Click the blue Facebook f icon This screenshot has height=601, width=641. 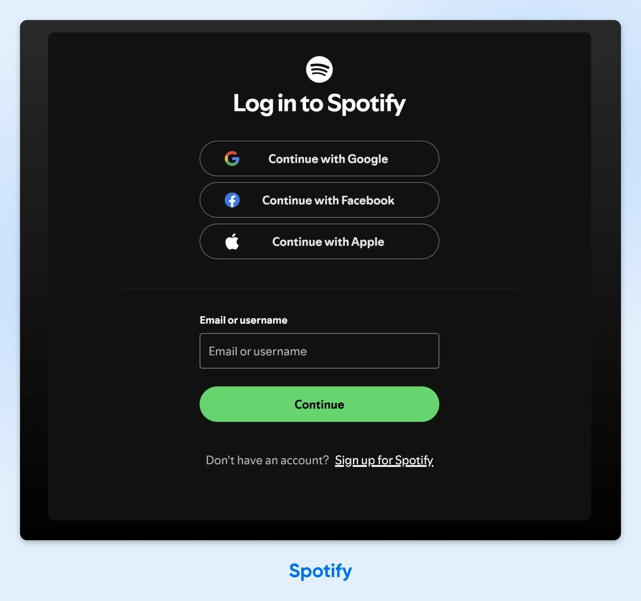coord(232,200)
